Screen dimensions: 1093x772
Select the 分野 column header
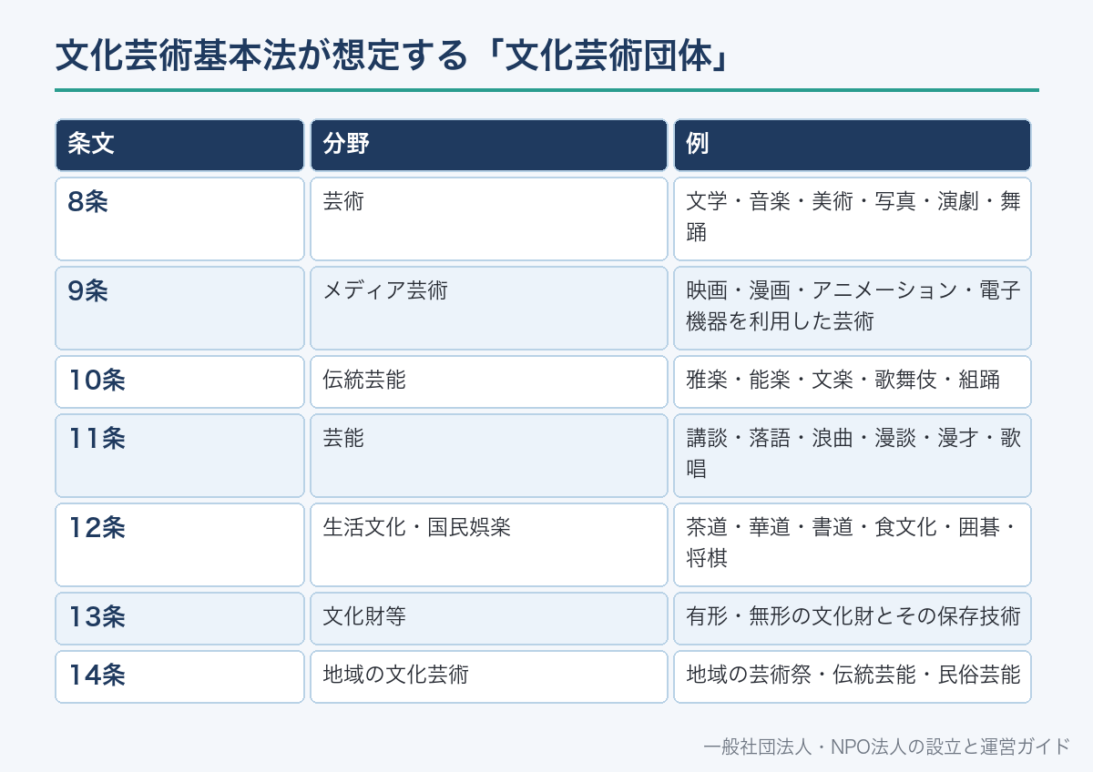(489, 145)
